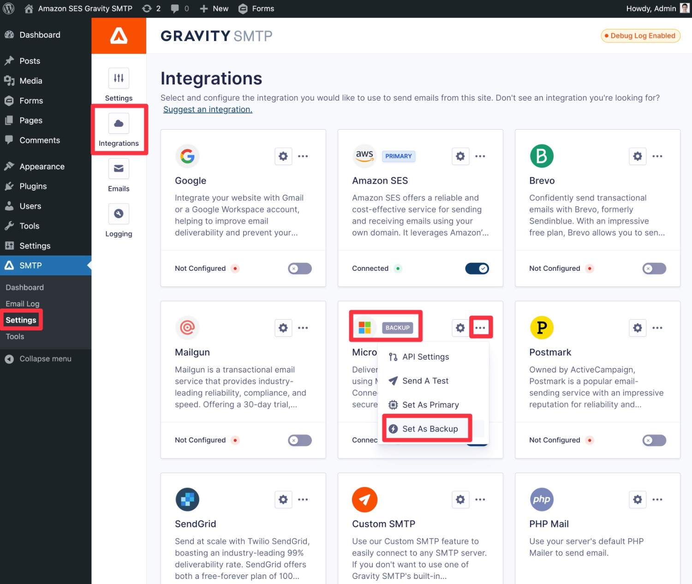
Task: Click Debug Log Enabled badge
Action: pos(640,36)
